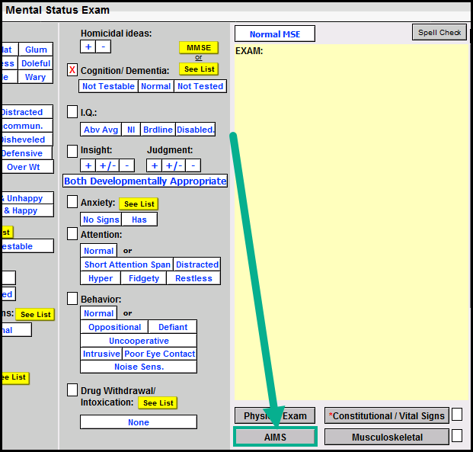This screenshot has height=452, width=473.
Task: Click the Homicidal ideas minus button
Action: [104, 46]
